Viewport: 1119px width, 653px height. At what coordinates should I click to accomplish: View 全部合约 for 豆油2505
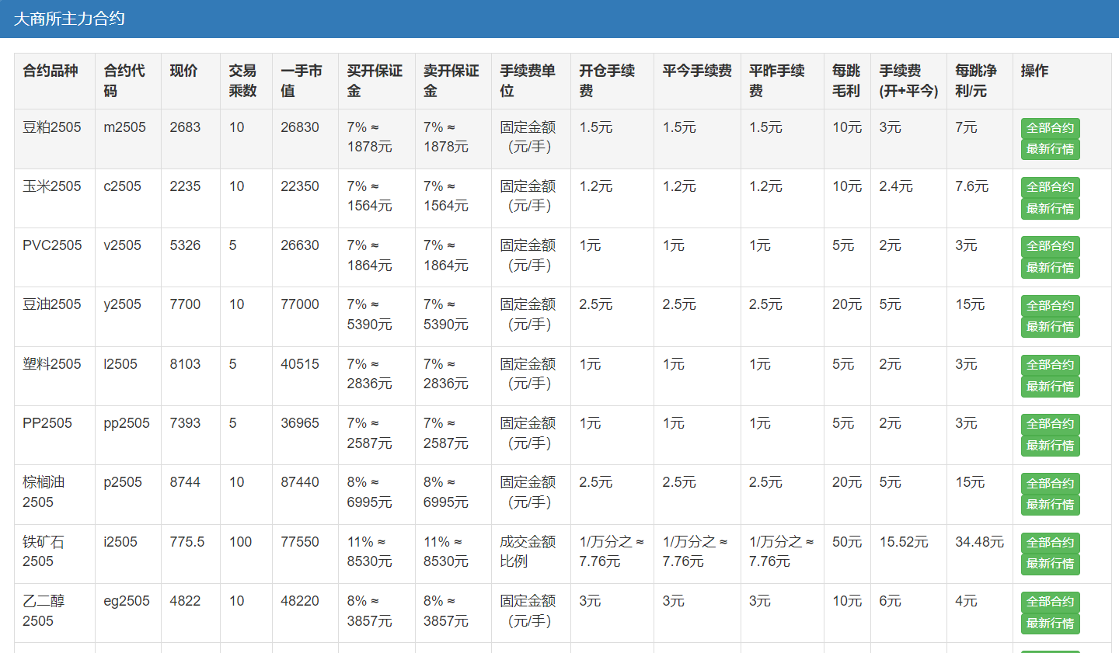click(x=1050, y=306)
